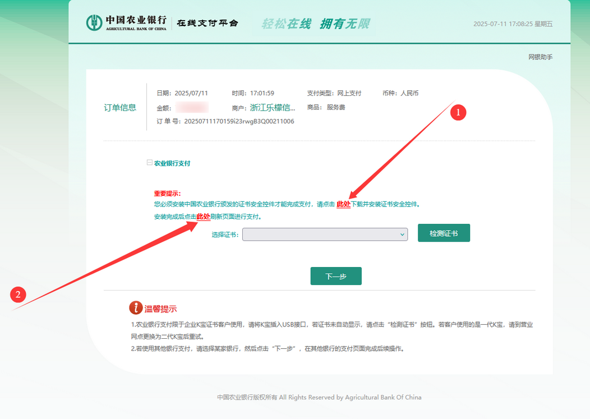Click 商品: 服务费 text
Screen dimensions: 590x419
click(x=326, y=107)
